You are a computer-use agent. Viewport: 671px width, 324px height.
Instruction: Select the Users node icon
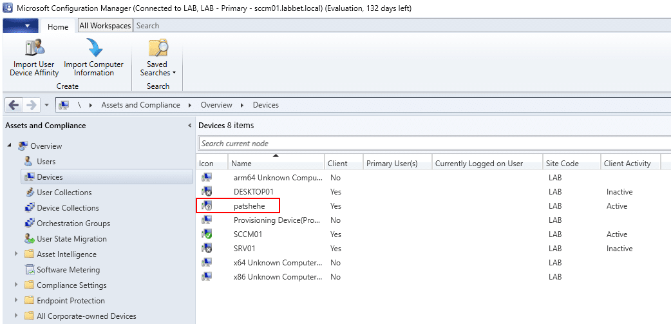(28, 162)
